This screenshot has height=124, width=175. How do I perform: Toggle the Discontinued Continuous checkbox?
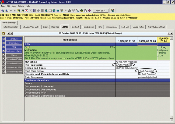click(3, 72)
